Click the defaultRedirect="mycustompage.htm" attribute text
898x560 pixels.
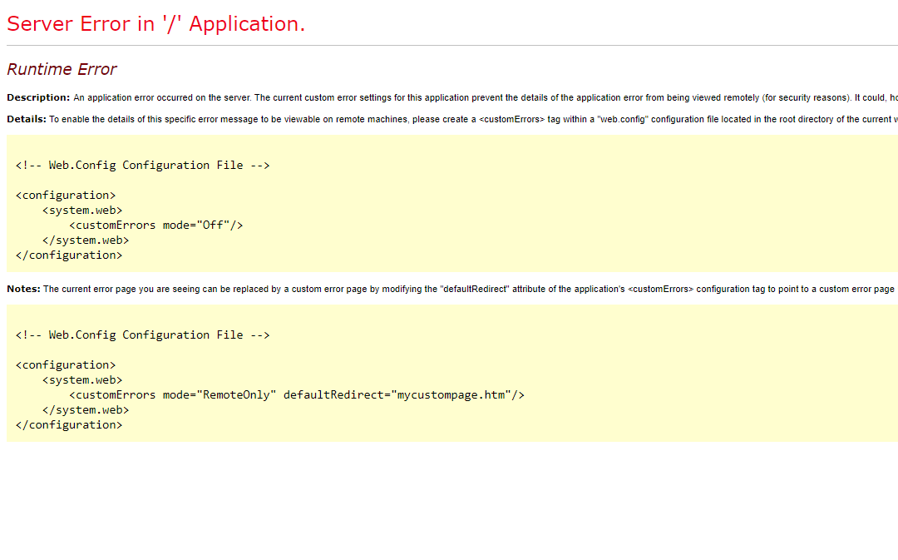[403, 394]
